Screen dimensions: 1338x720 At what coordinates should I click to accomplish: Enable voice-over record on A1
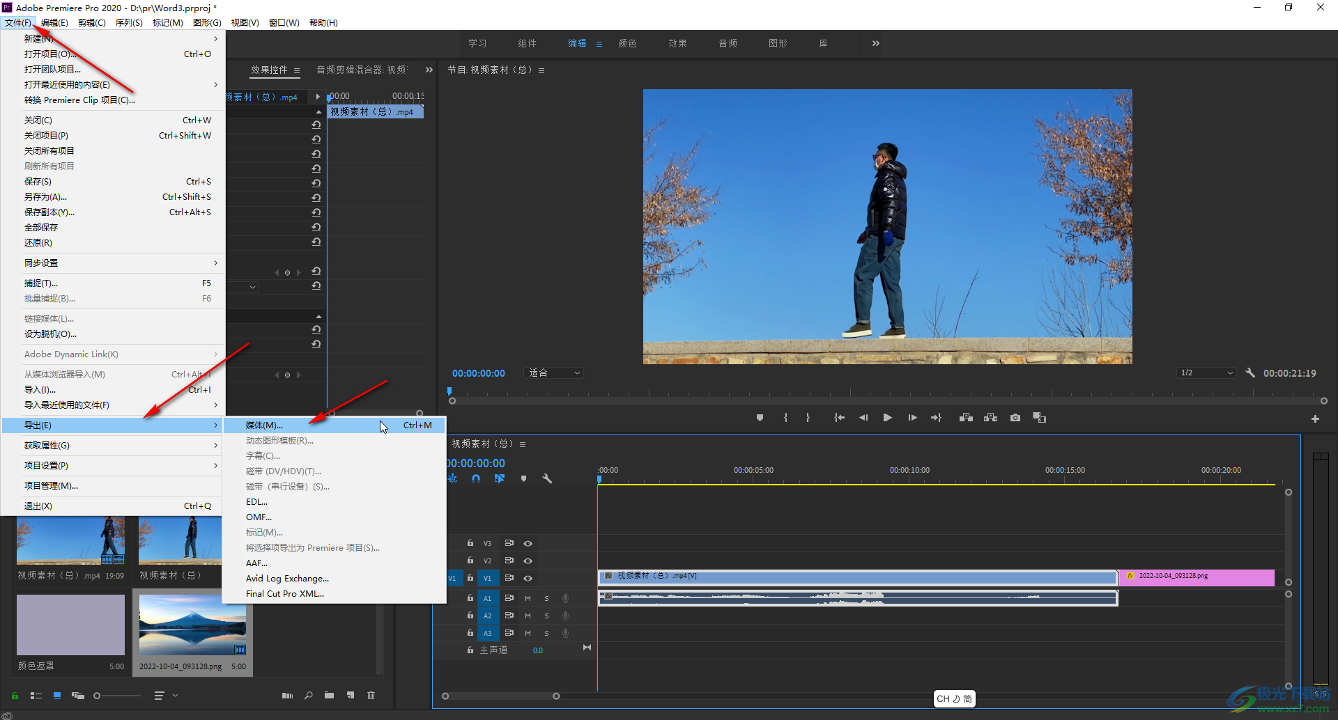(x=565, y=598)
